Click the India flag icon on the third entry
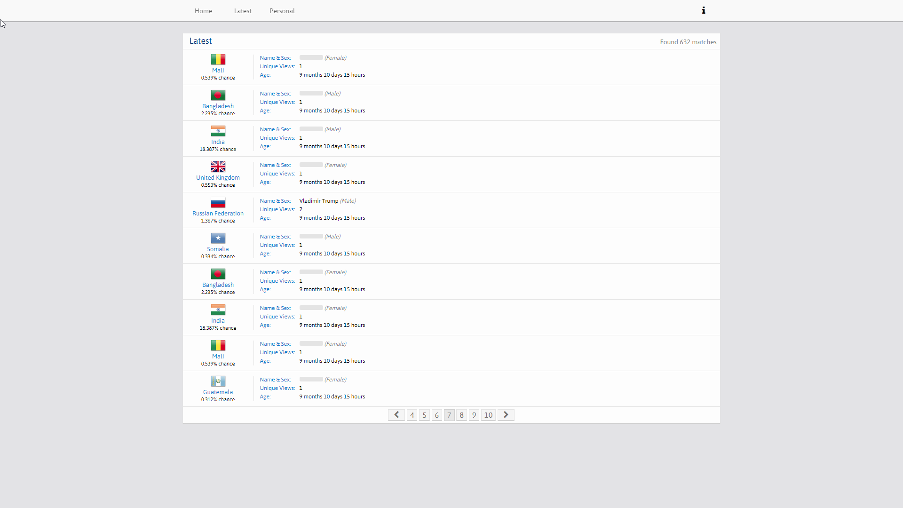 pos(218,131)
